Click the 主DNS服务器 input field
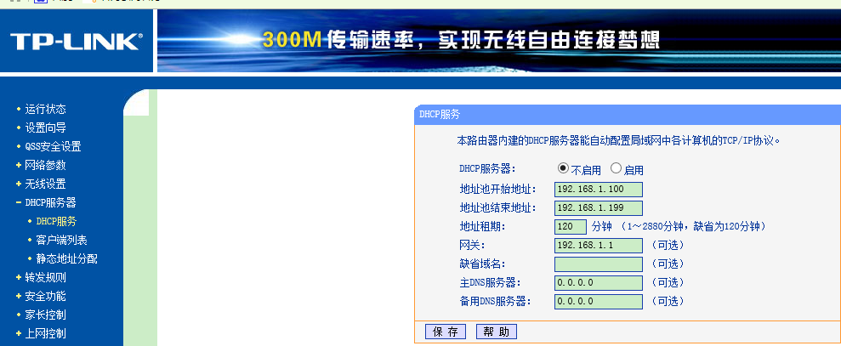The height and width of the screenshot is (346, 841). (598, 283)
